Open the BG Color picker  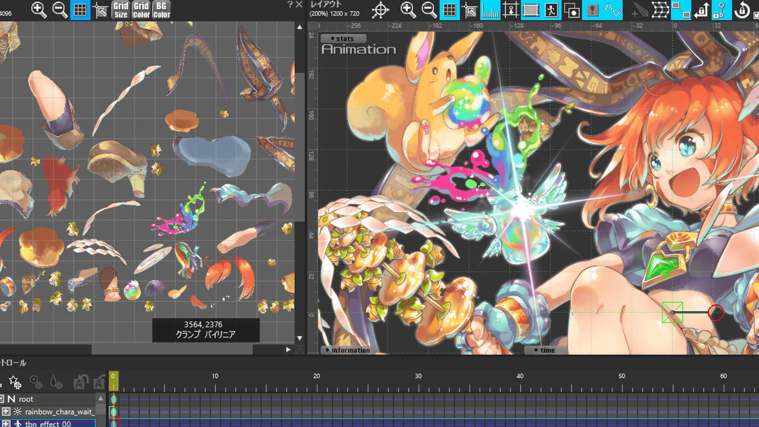(161, 10)
